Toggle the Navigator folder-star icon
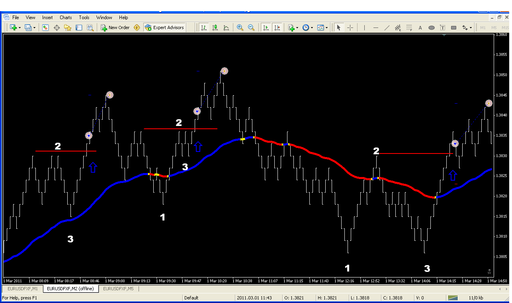 (x=68, y=28)
